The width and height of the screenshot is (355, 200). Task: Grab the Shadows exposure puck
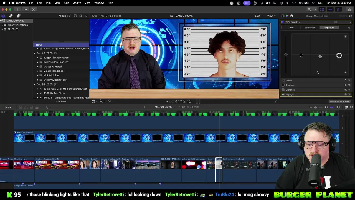301,55
